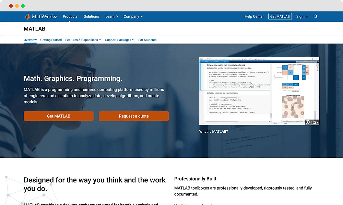
Task: Click the Math. Graphics. Programming. headline
Action: [x=73, y=79]
